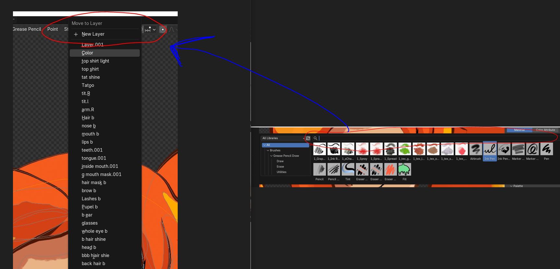This screenshot has width=560, height=269.
Task: Select the Erase catalog in the tree
Action: pyautogui.click(x=280, y=167)
